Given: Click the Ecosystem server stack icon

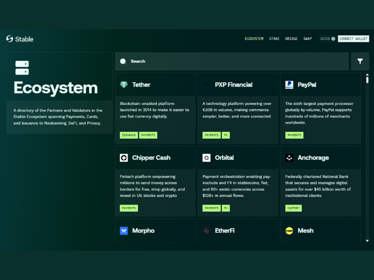Looking at the screenshot, I should click(22, 68).
